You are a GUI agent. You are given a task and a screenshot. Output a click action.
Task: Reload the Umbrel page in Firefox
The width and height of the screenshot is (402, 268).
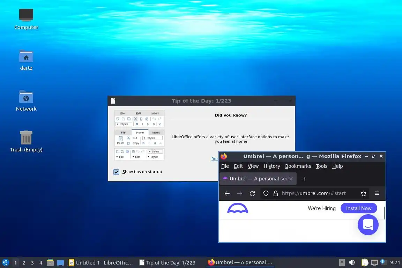click(252, 193)
